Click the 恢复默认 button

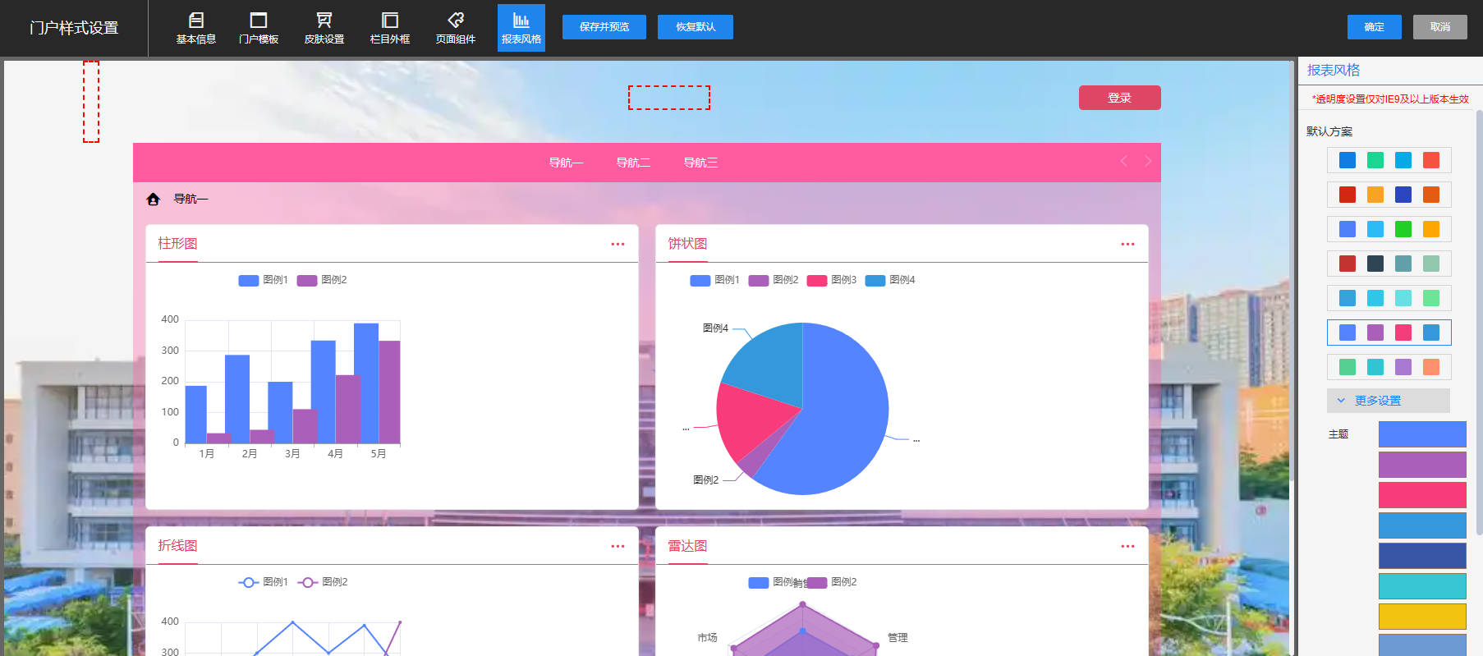tap(696, 27)
